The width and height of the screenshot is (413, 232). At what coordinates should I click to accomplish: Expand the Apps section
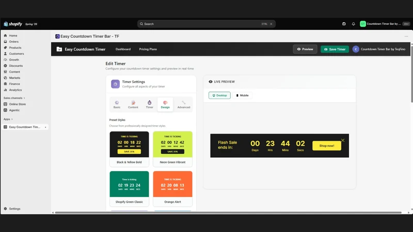8,119
